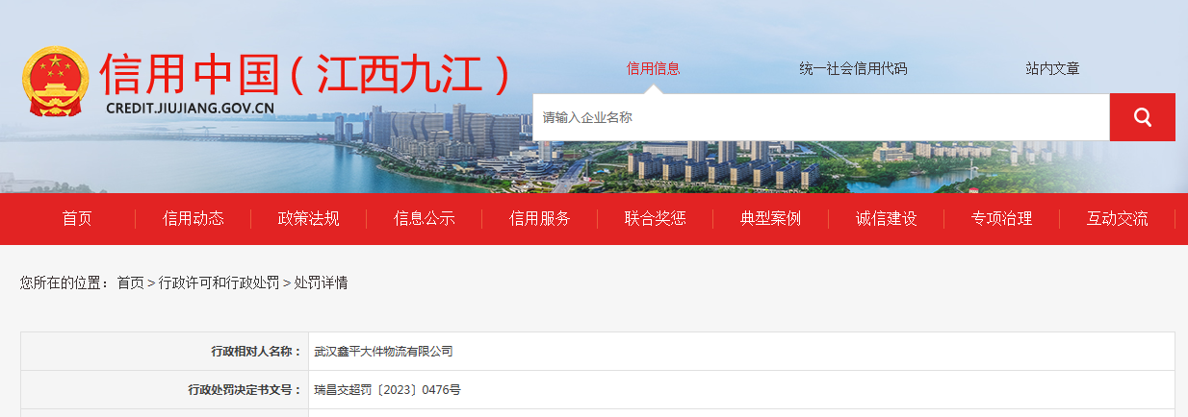Focus the 请输入企业名称 search field

click(x=821, y=117)
